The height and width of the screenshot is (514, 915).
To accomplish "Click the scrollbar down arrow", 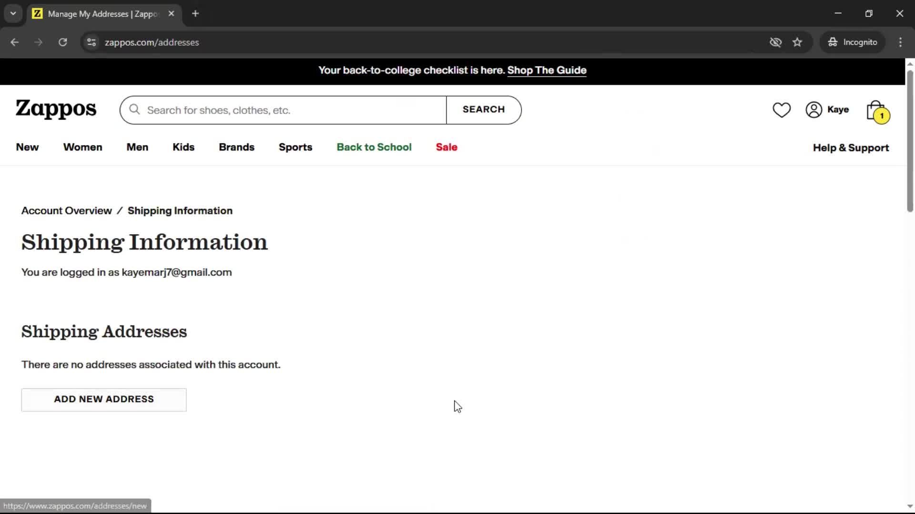I will pos(910,506).
